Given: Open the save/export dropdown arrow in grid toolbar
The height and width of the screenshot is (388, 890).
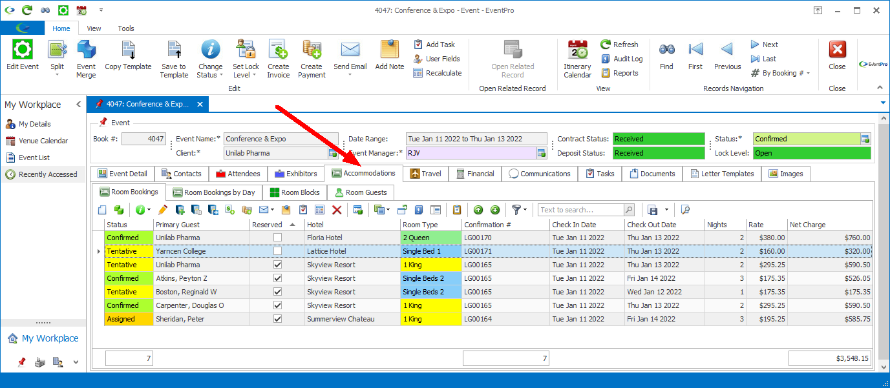Looking at the screenshot, I should 666,210.
